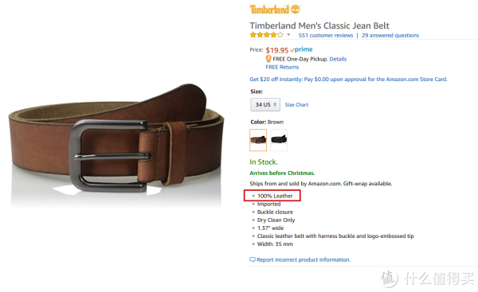Click the highlighted 100% Leather bullet
This screenshot has height=292, width=478.
click(x=272, y=196)
